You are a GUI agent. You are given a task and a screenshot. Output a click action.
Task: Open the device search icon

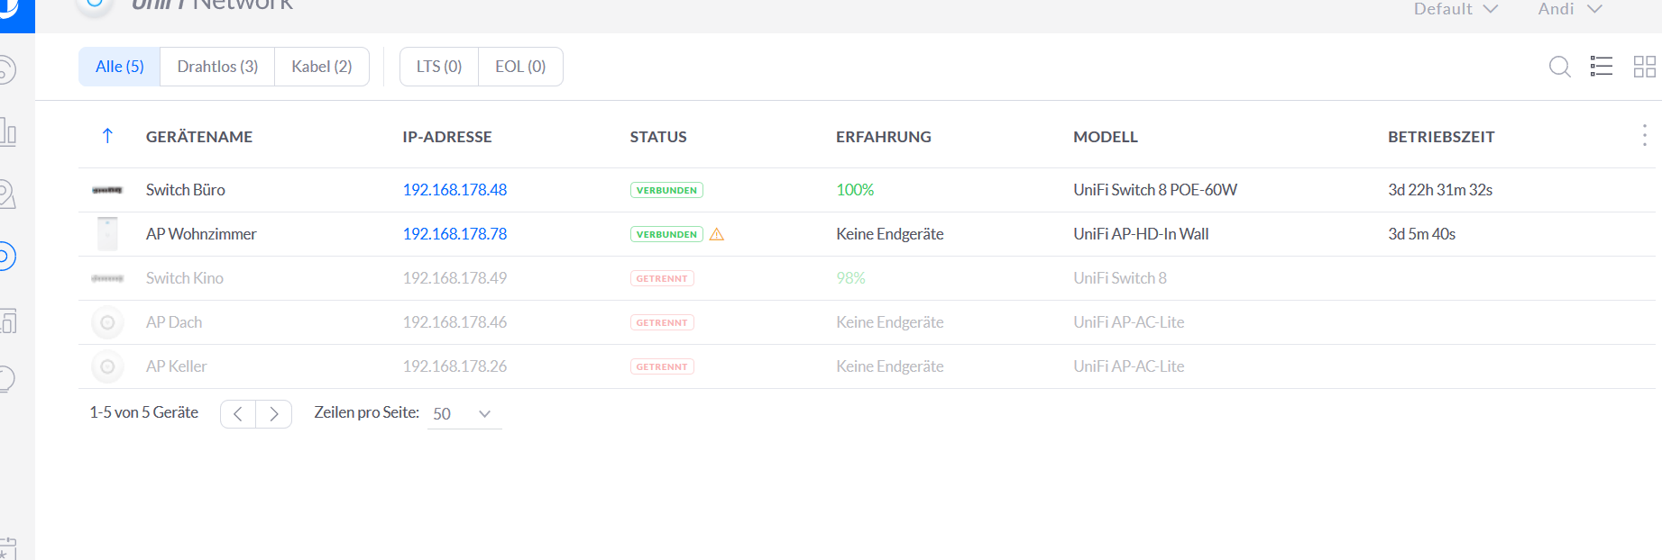(x=1559, y=67)
